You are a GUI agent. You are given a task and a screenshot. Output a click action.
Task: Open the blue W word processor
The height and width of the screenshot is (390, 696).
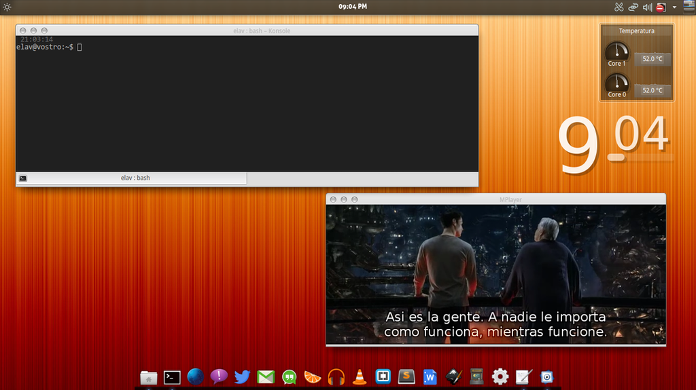click(430, 377)
